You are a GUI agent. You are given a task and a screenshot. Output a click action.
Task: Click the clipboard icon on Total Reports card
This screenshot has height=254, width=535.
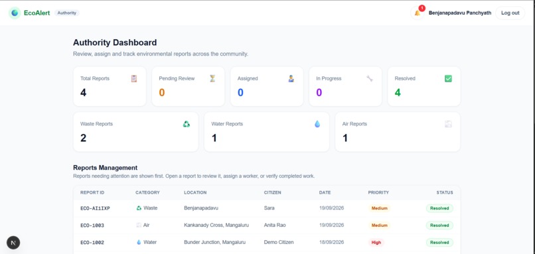coord(134,79)
